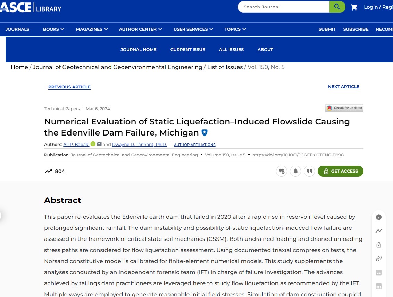Click the Check for updates badge

click(x=344, y=108)
